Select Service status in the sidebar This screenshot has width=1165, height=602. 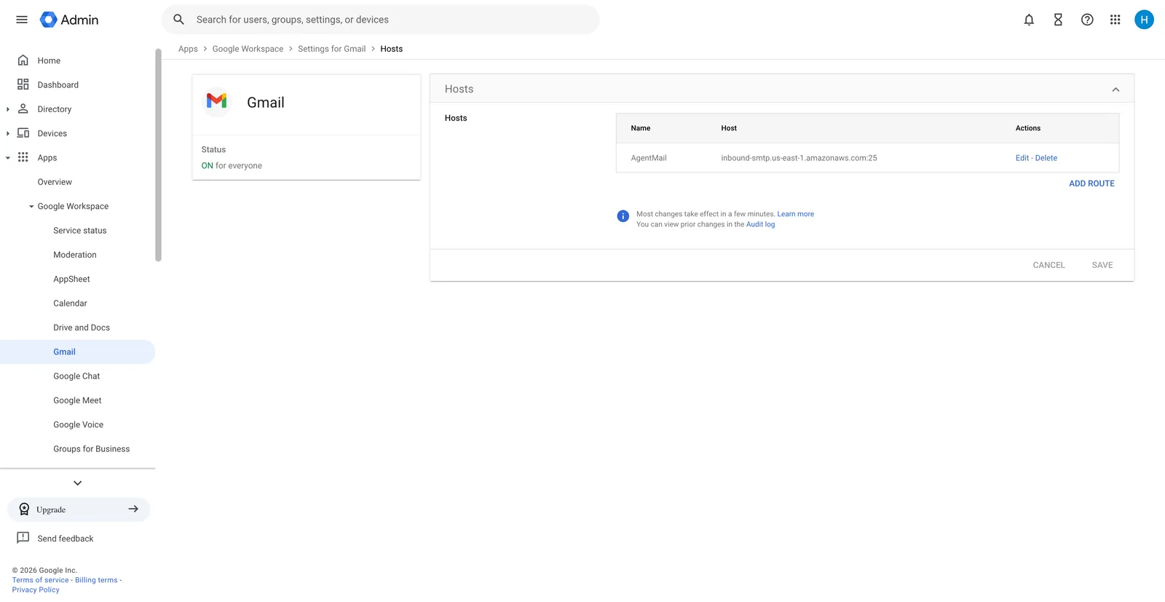80,231
